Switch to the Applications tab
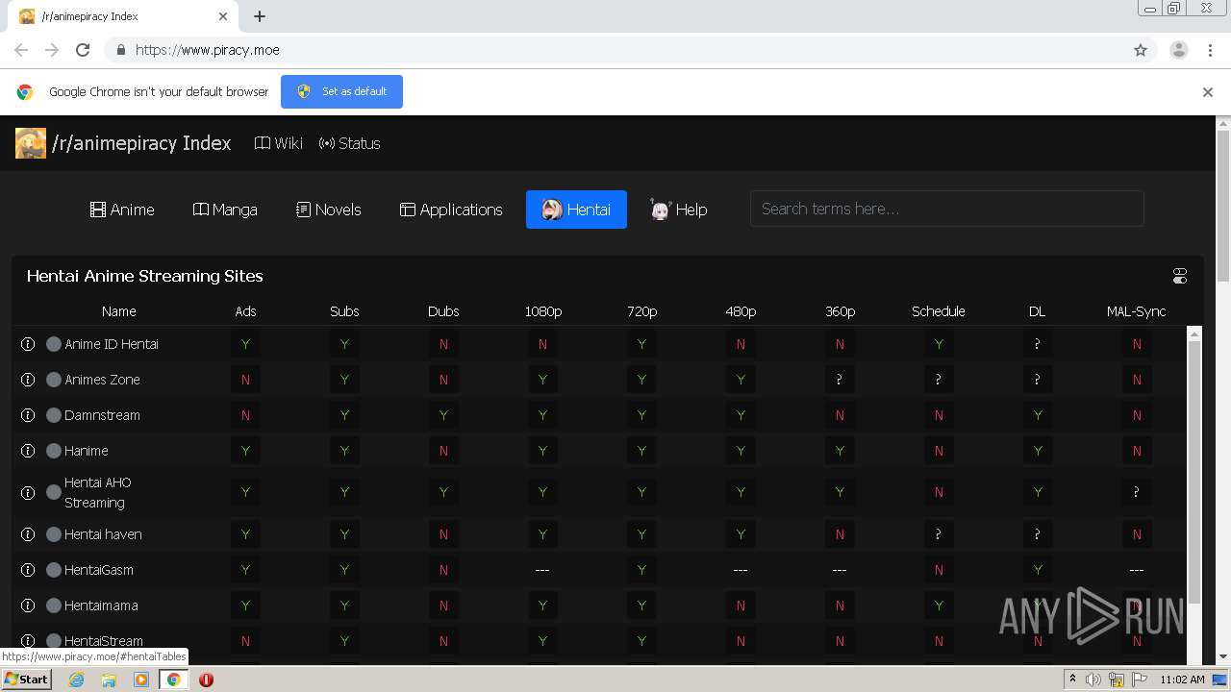The height and width of the screenshot is (692, 1231). click(451, 210)
